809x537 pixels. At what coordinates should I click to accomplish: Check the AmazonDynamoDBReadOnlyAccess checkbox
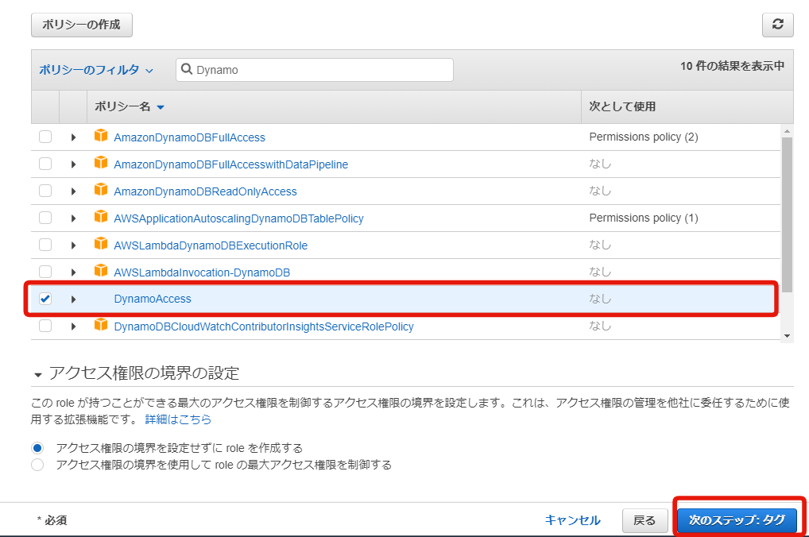45,191
